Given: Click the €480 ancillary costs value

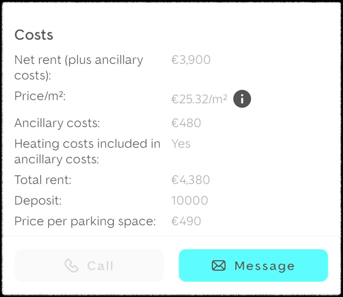Looking at the screenshot, I should point(186,123).
